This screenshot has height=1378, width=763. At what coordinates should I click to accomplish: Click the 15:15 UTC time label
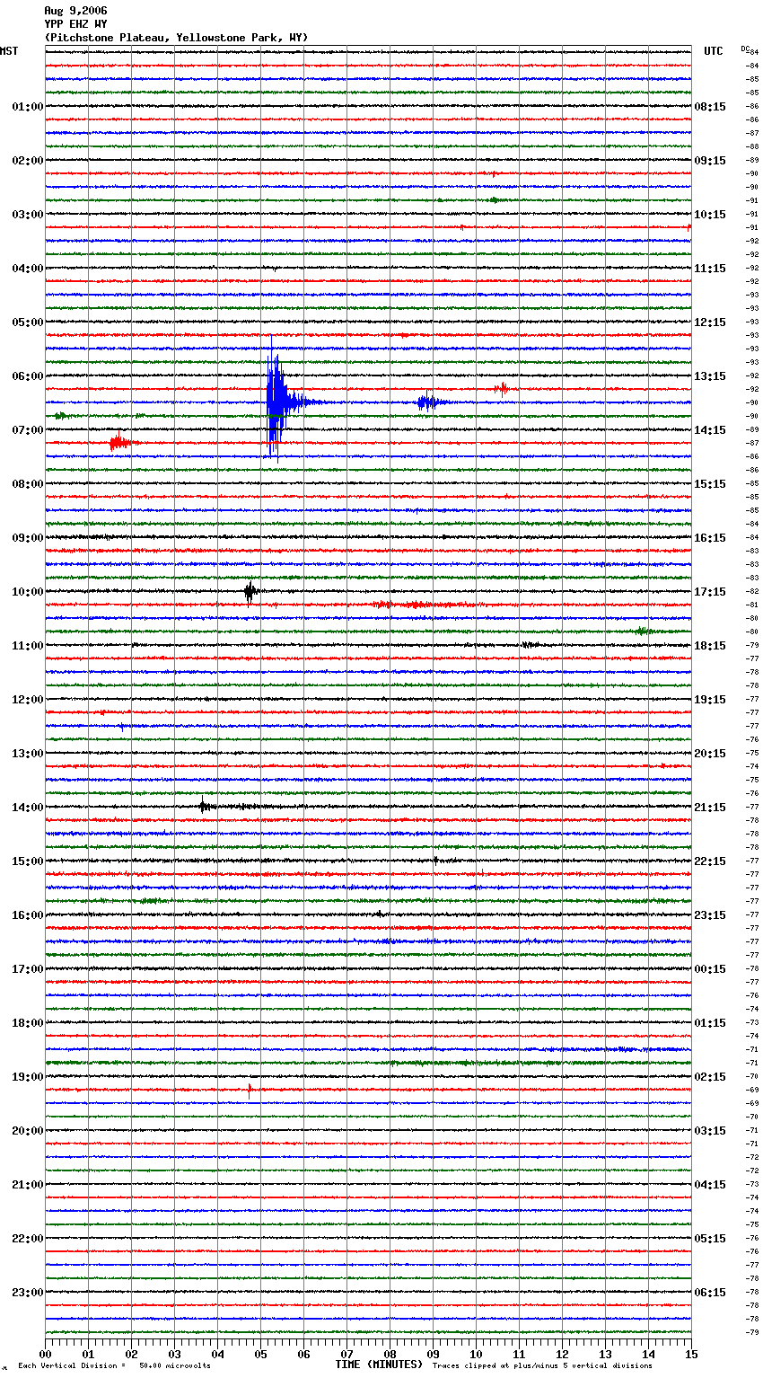[x=710, y=484]
